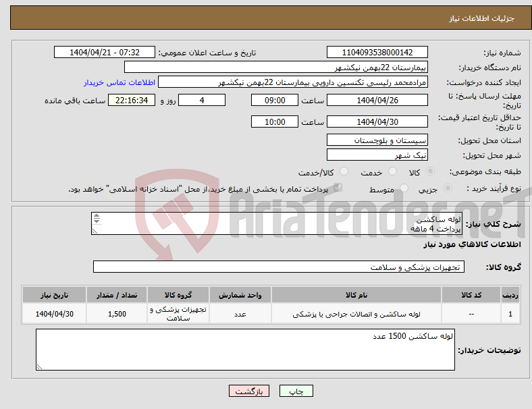Click the response deadline date 1404/04/26
Viewport: 532px width, 409px height.
click(377, 100)
